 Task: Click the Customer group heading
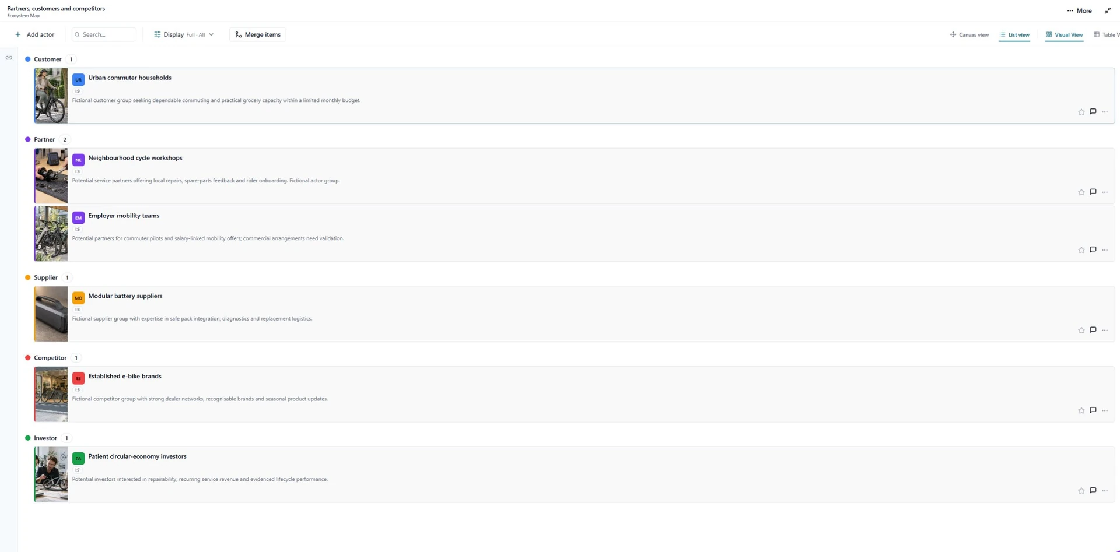[x=47, y=59]
